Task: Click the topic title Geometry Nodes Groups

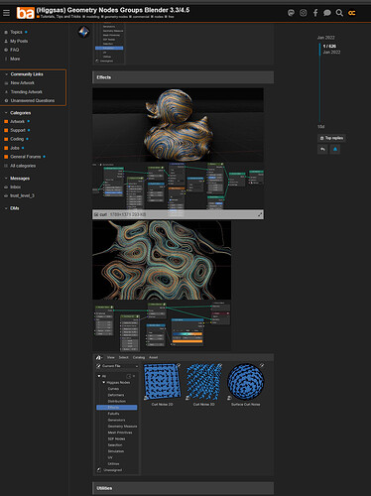Action: 113,10
